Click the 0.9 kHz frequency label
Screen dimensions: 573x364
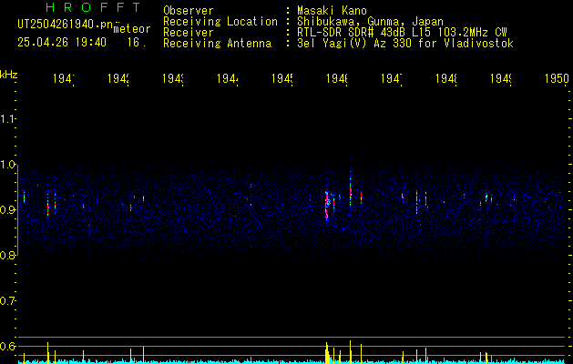point(7,209)
